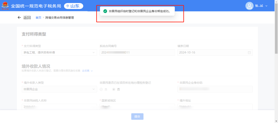This screenshot has width=278, height=123.
Task: Click the 提交 submit button
Action: click(x=137, y=117)
